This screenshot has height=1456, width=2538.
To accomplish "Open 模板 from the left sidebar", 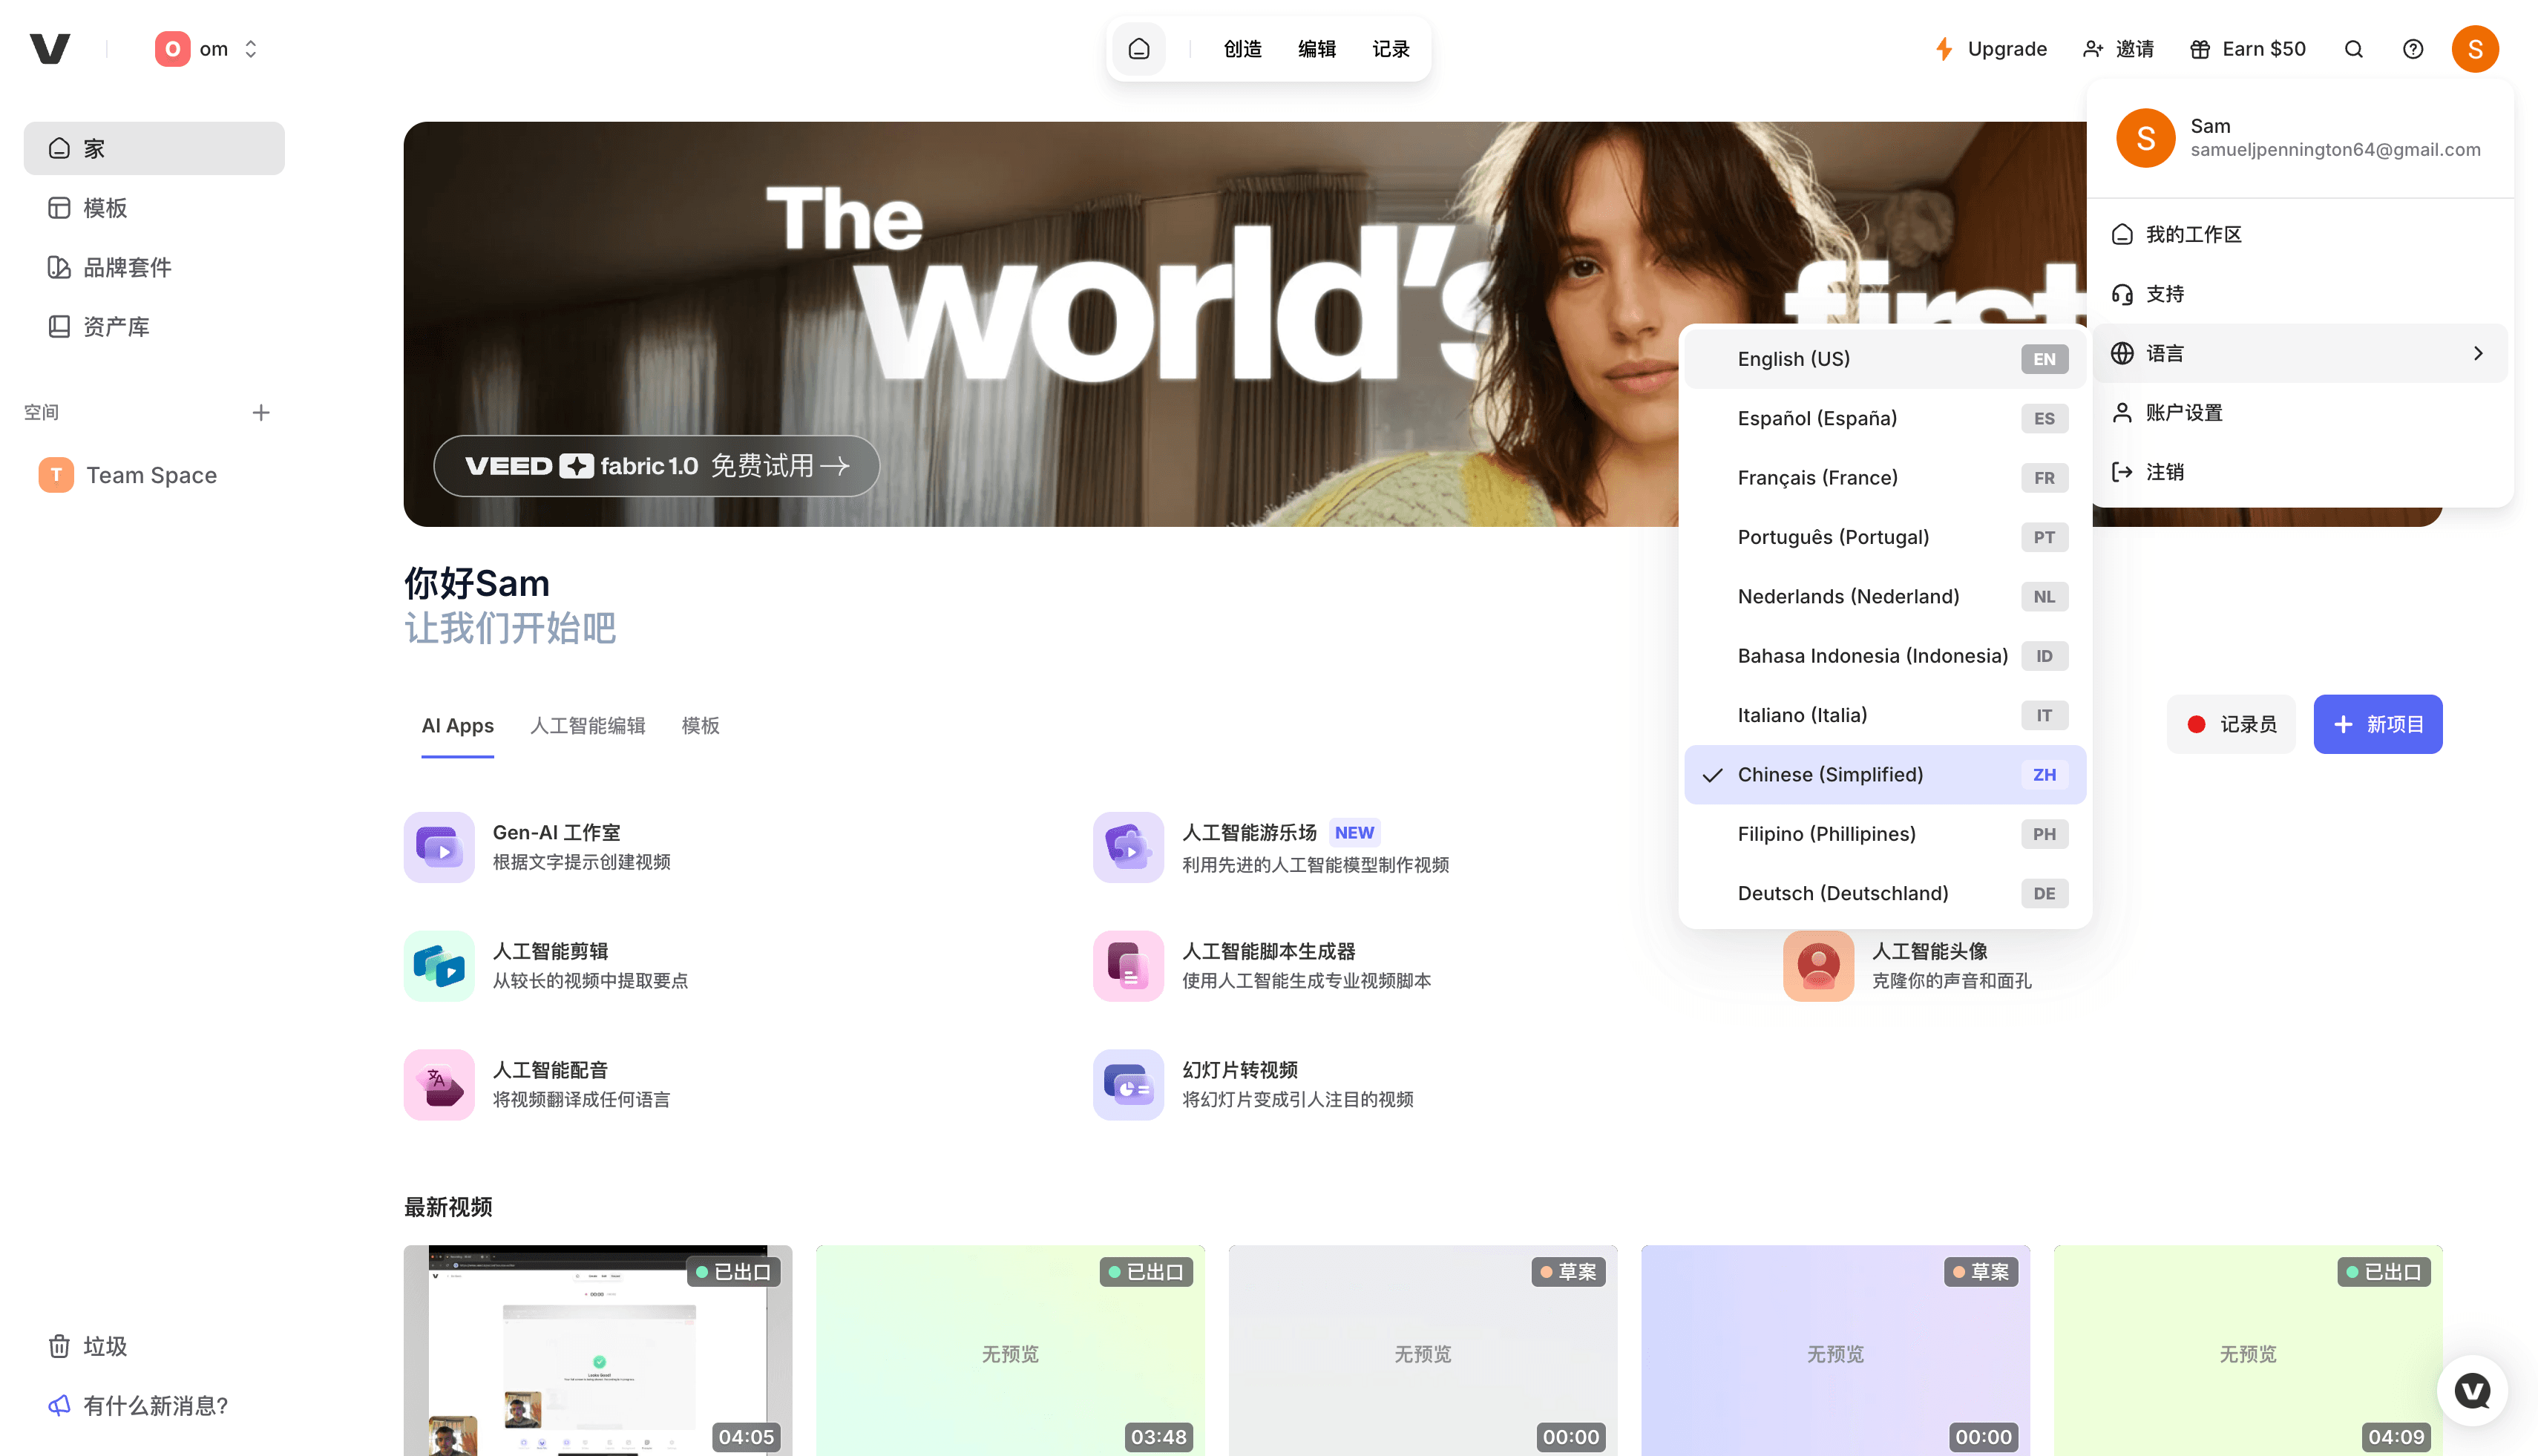I will coord(105,208).
